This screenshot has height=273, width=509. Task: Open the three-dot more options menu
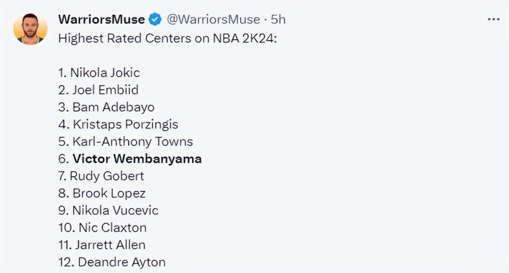coord(493,20)
